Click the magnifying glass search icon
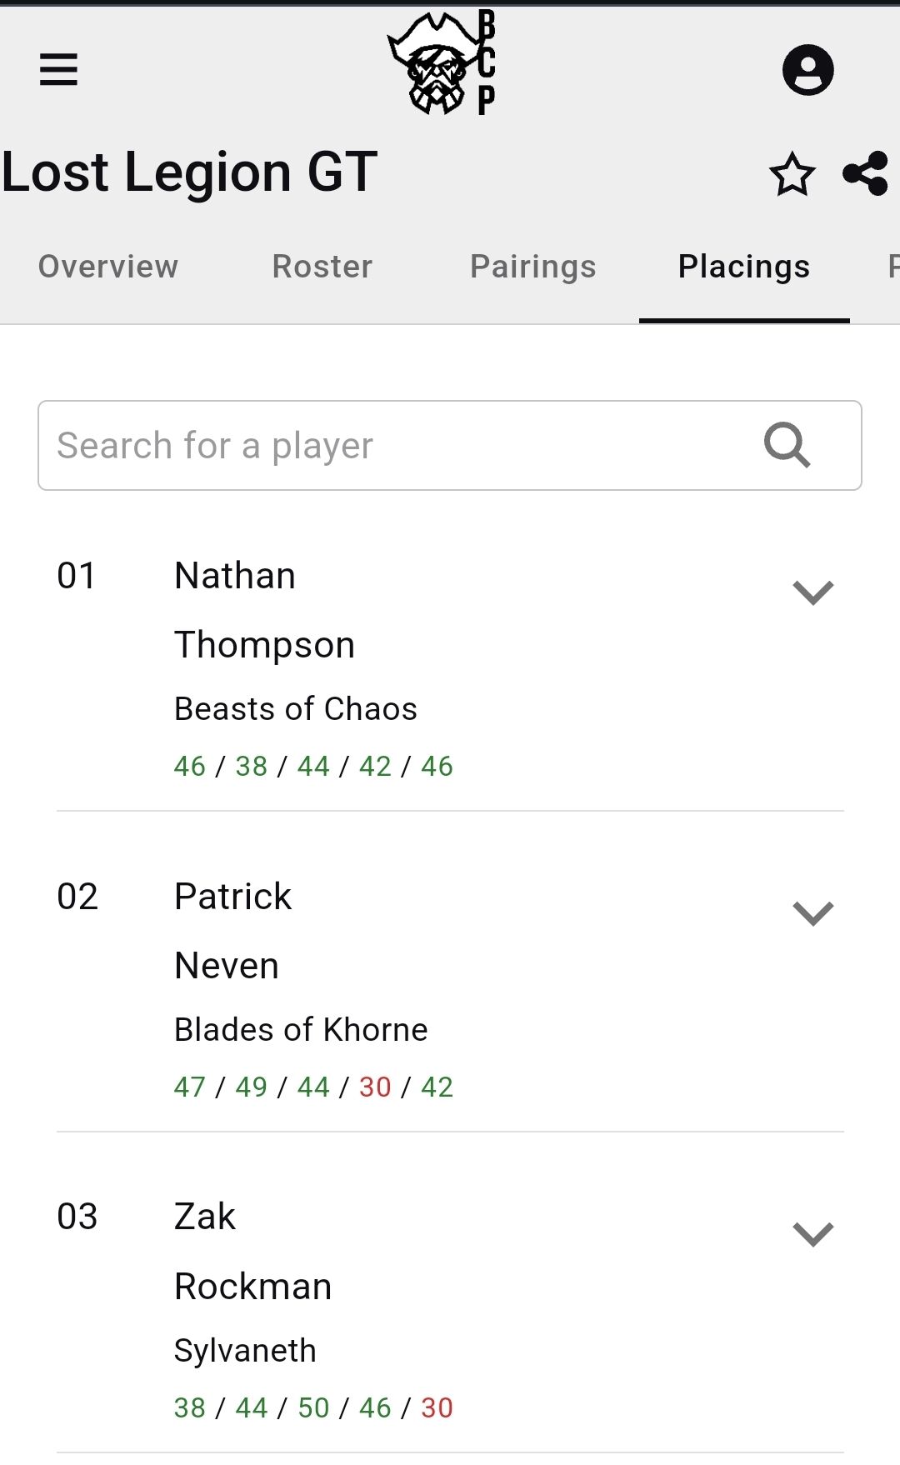 [x=787, y=445]
